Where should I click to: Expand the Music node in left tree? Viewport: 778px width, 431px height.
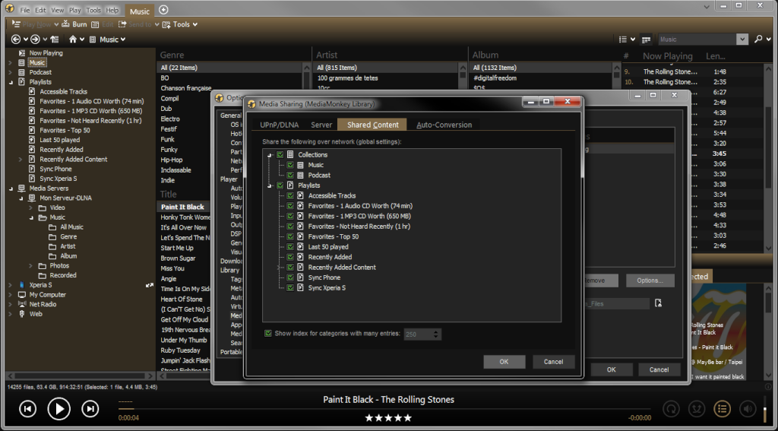[x=10, y=62]
